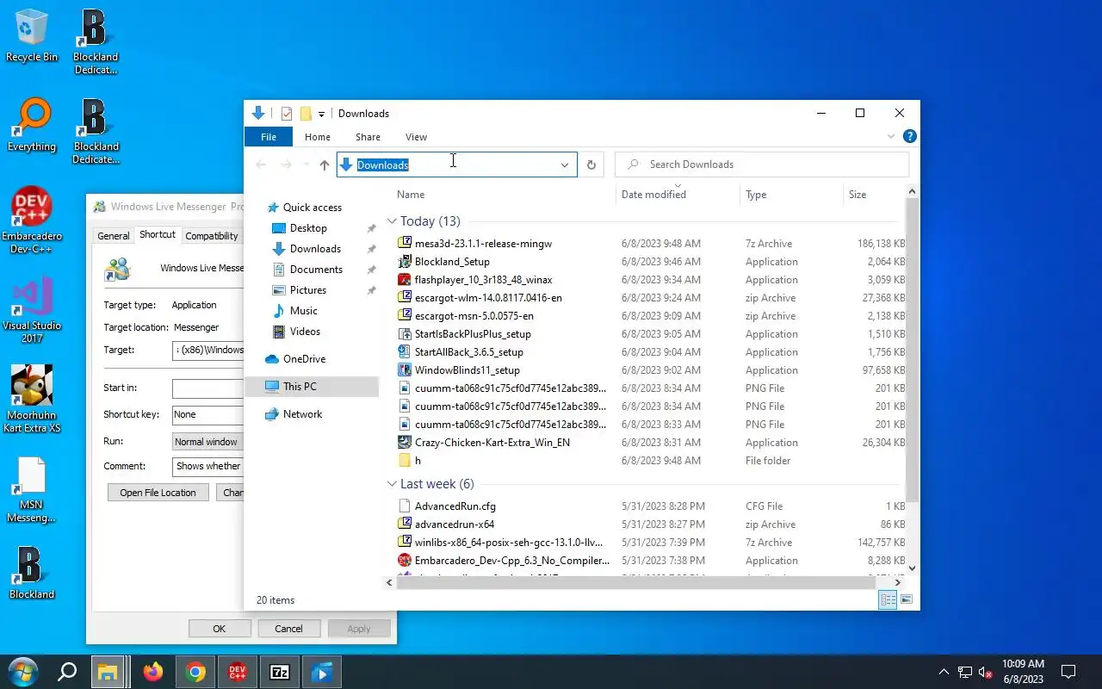Click the Properties quick access toolbar icon
1102x689 pixels.
287,114
